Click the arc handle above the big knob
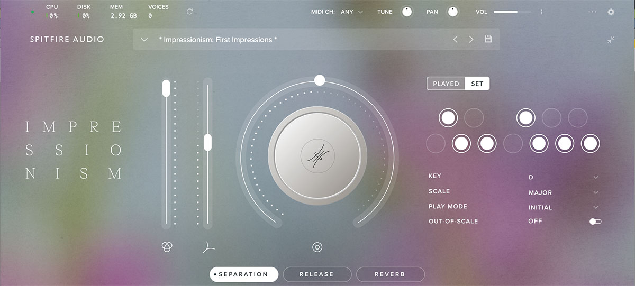This screenshot has width=635, height=286. (319, 80)
